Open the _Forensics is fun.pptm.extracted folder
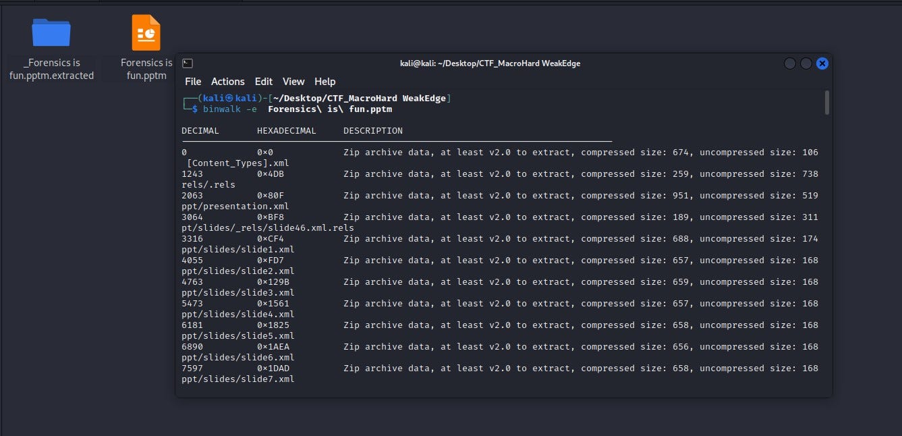Screen dimensions: 902x436 (51, 32)
